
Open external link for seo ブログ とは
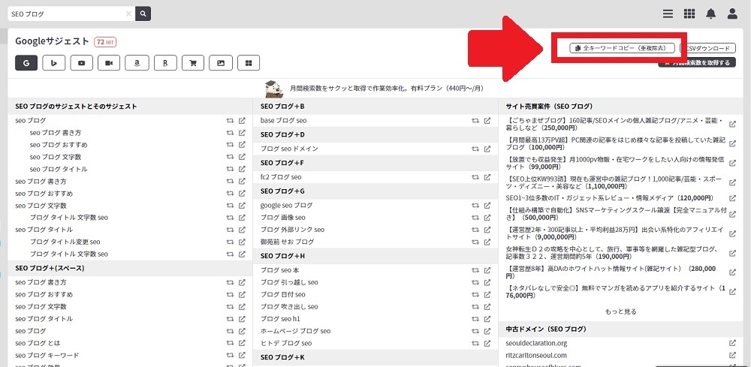[242, 344]
